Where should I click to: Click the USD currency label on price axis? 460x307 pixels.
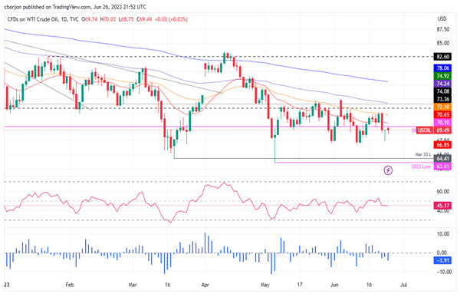[x=442, y=18]
